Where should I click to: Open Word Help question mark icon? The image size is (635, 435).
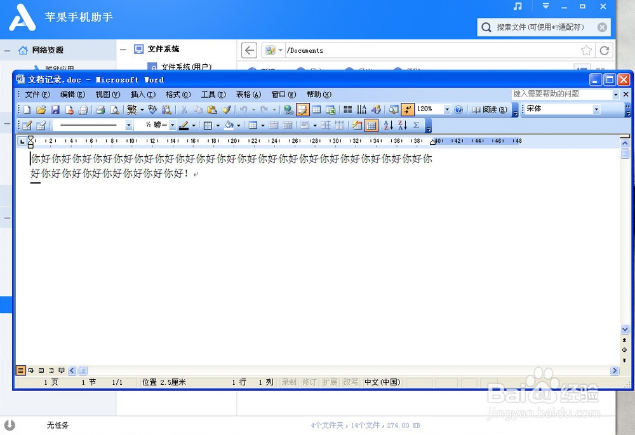pyautogui.click(x=458, y=109)
